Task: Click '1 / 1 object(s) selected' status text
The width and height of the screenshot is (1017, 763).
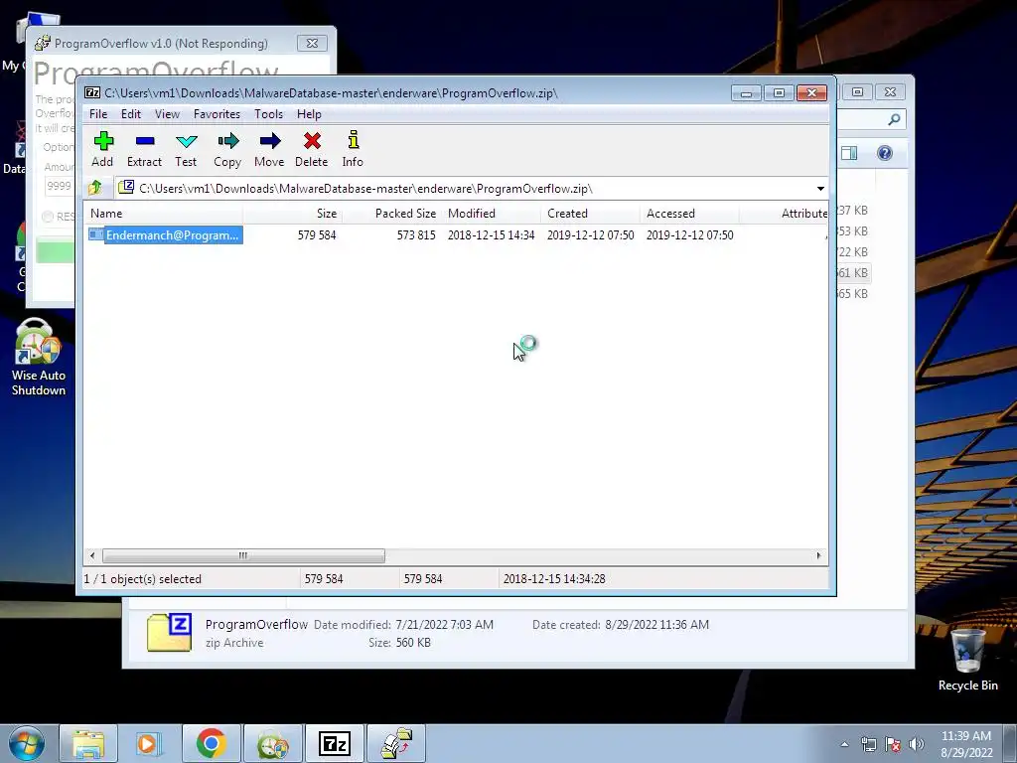Action: [x=143, y=579]
